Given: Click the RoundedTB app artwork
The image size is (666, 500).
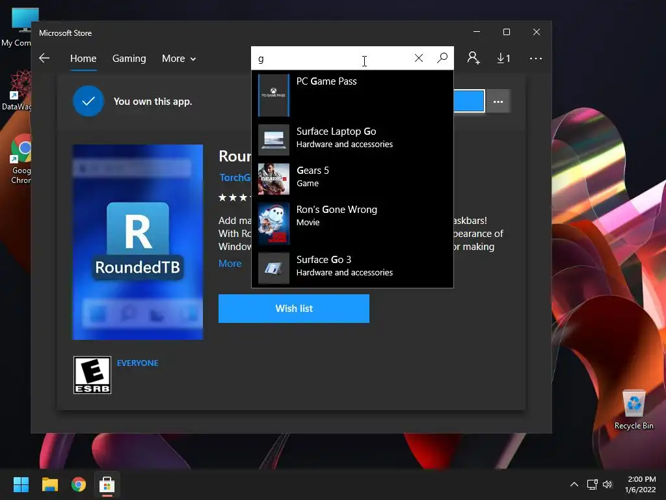Looking at the screenshot, I should [138, 242].
